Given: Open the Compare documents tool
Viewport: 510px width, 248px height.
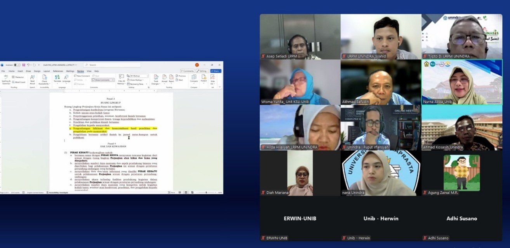Looking at the screenshot, I should (x=194, y=79).
